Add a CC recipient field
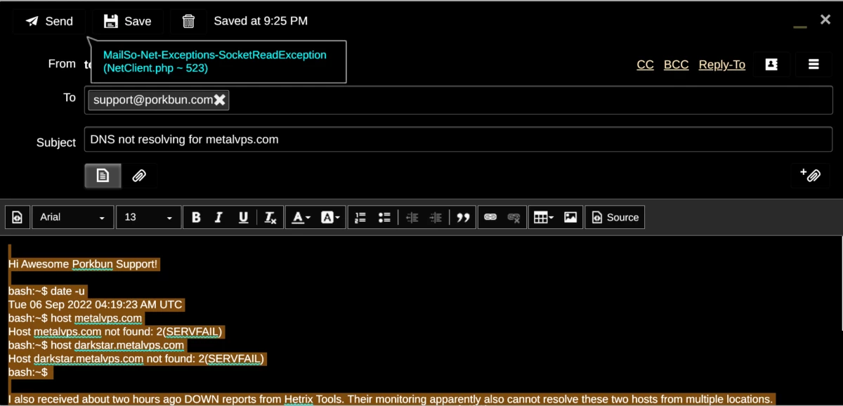Image resolution: width=843 pixels, height=406 pixels. [x=645, y=65]
